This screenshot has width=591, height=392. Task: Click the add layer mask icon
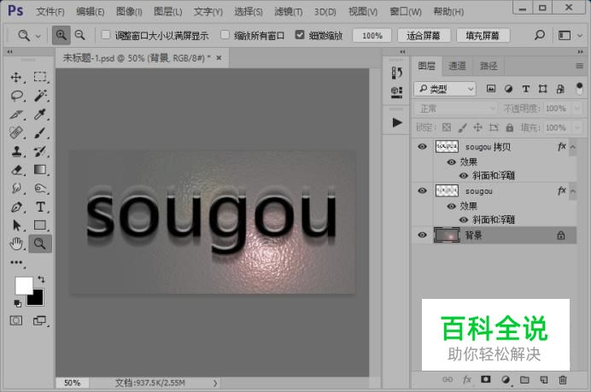[486, 379]
